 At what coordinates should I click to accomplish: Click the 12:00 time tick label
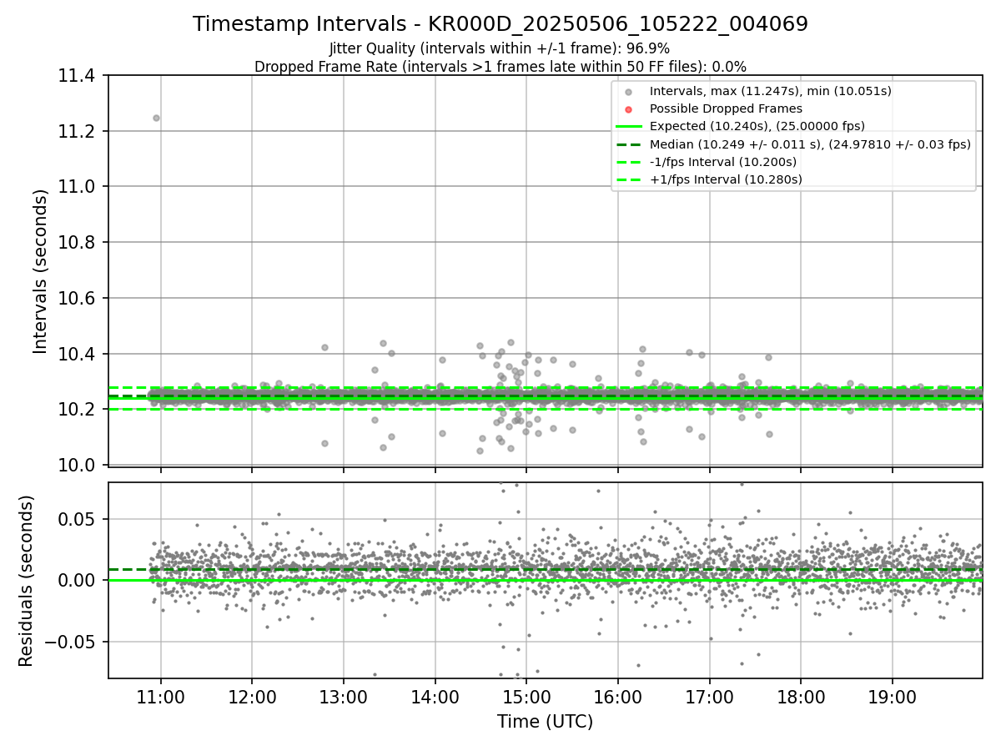click(x=252, y=696)
